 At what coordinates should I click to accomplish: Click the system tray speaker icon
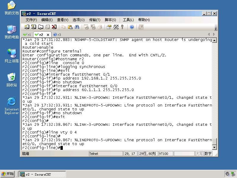point(227,174)
